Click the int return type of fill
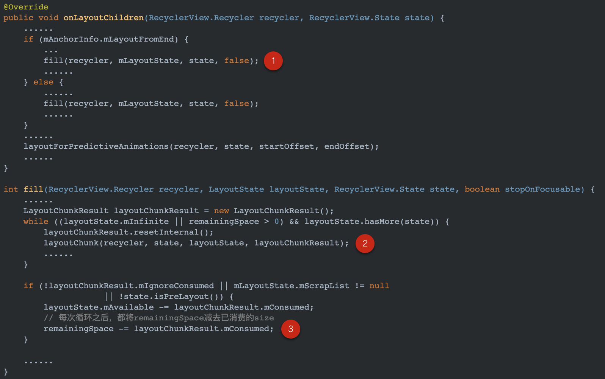 pyautogui.click(x=11, y=189)
